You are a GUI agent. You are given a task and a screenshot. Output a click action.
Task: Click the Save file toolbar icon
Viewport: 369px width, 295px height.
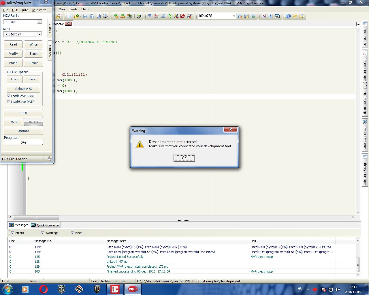click(85, 16)
